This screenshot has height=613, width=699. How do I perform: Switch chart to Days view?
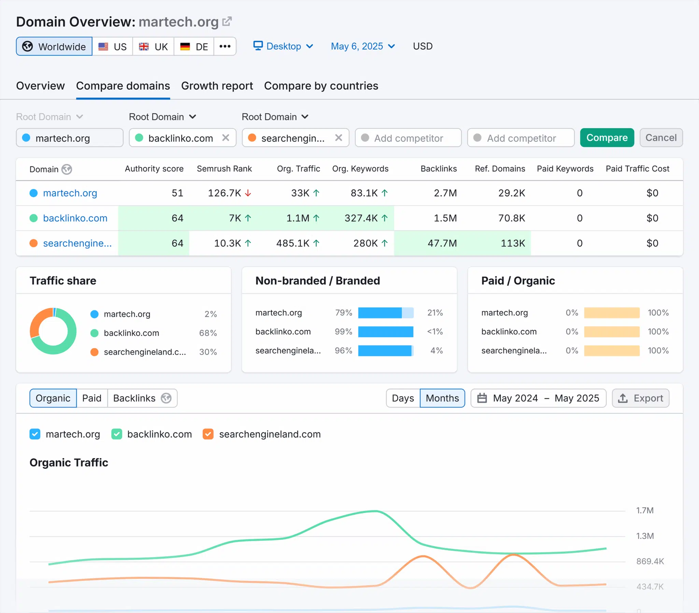403,398
